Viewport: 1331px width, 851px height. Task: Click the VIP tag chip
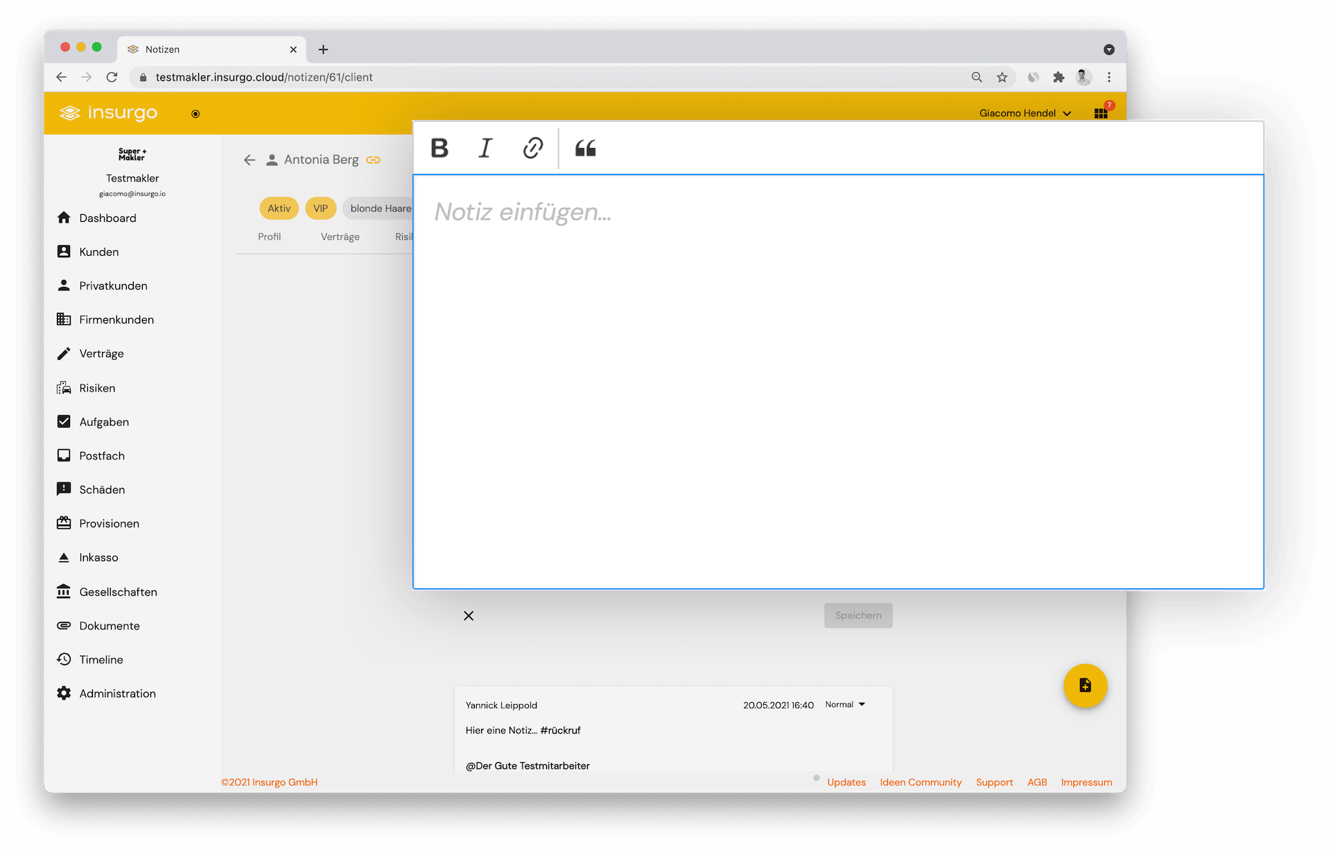click(320, 208)
